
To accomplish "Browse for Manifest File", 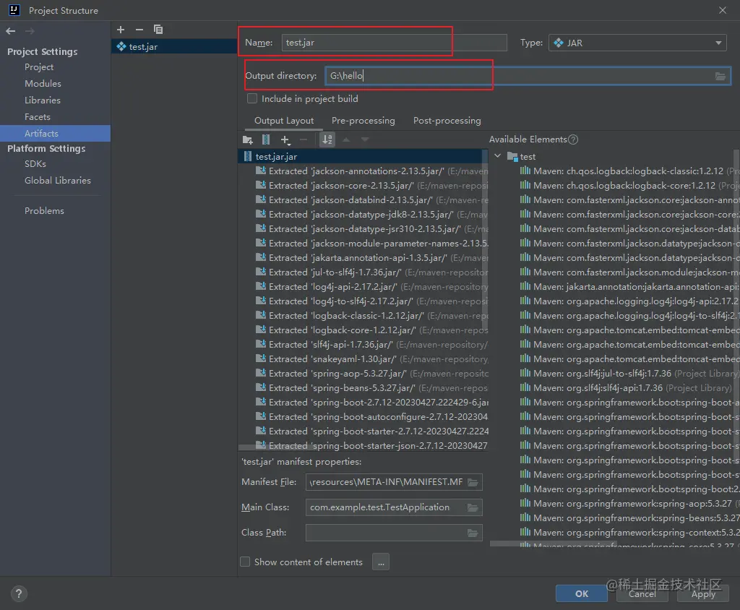I will pyautogui.click(x=473, y=482).
